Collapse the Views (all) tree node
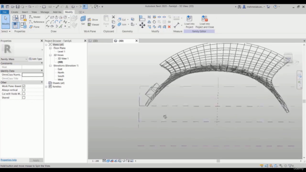The image size is (306, 172). click(46, 44)
